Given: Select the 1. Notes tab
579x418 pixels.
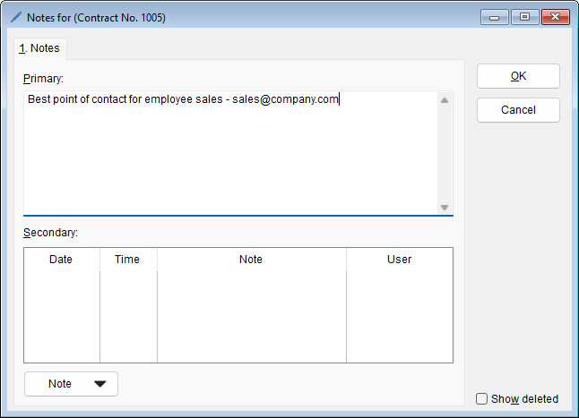Looking at the screenshot, I should click(39, 47).
